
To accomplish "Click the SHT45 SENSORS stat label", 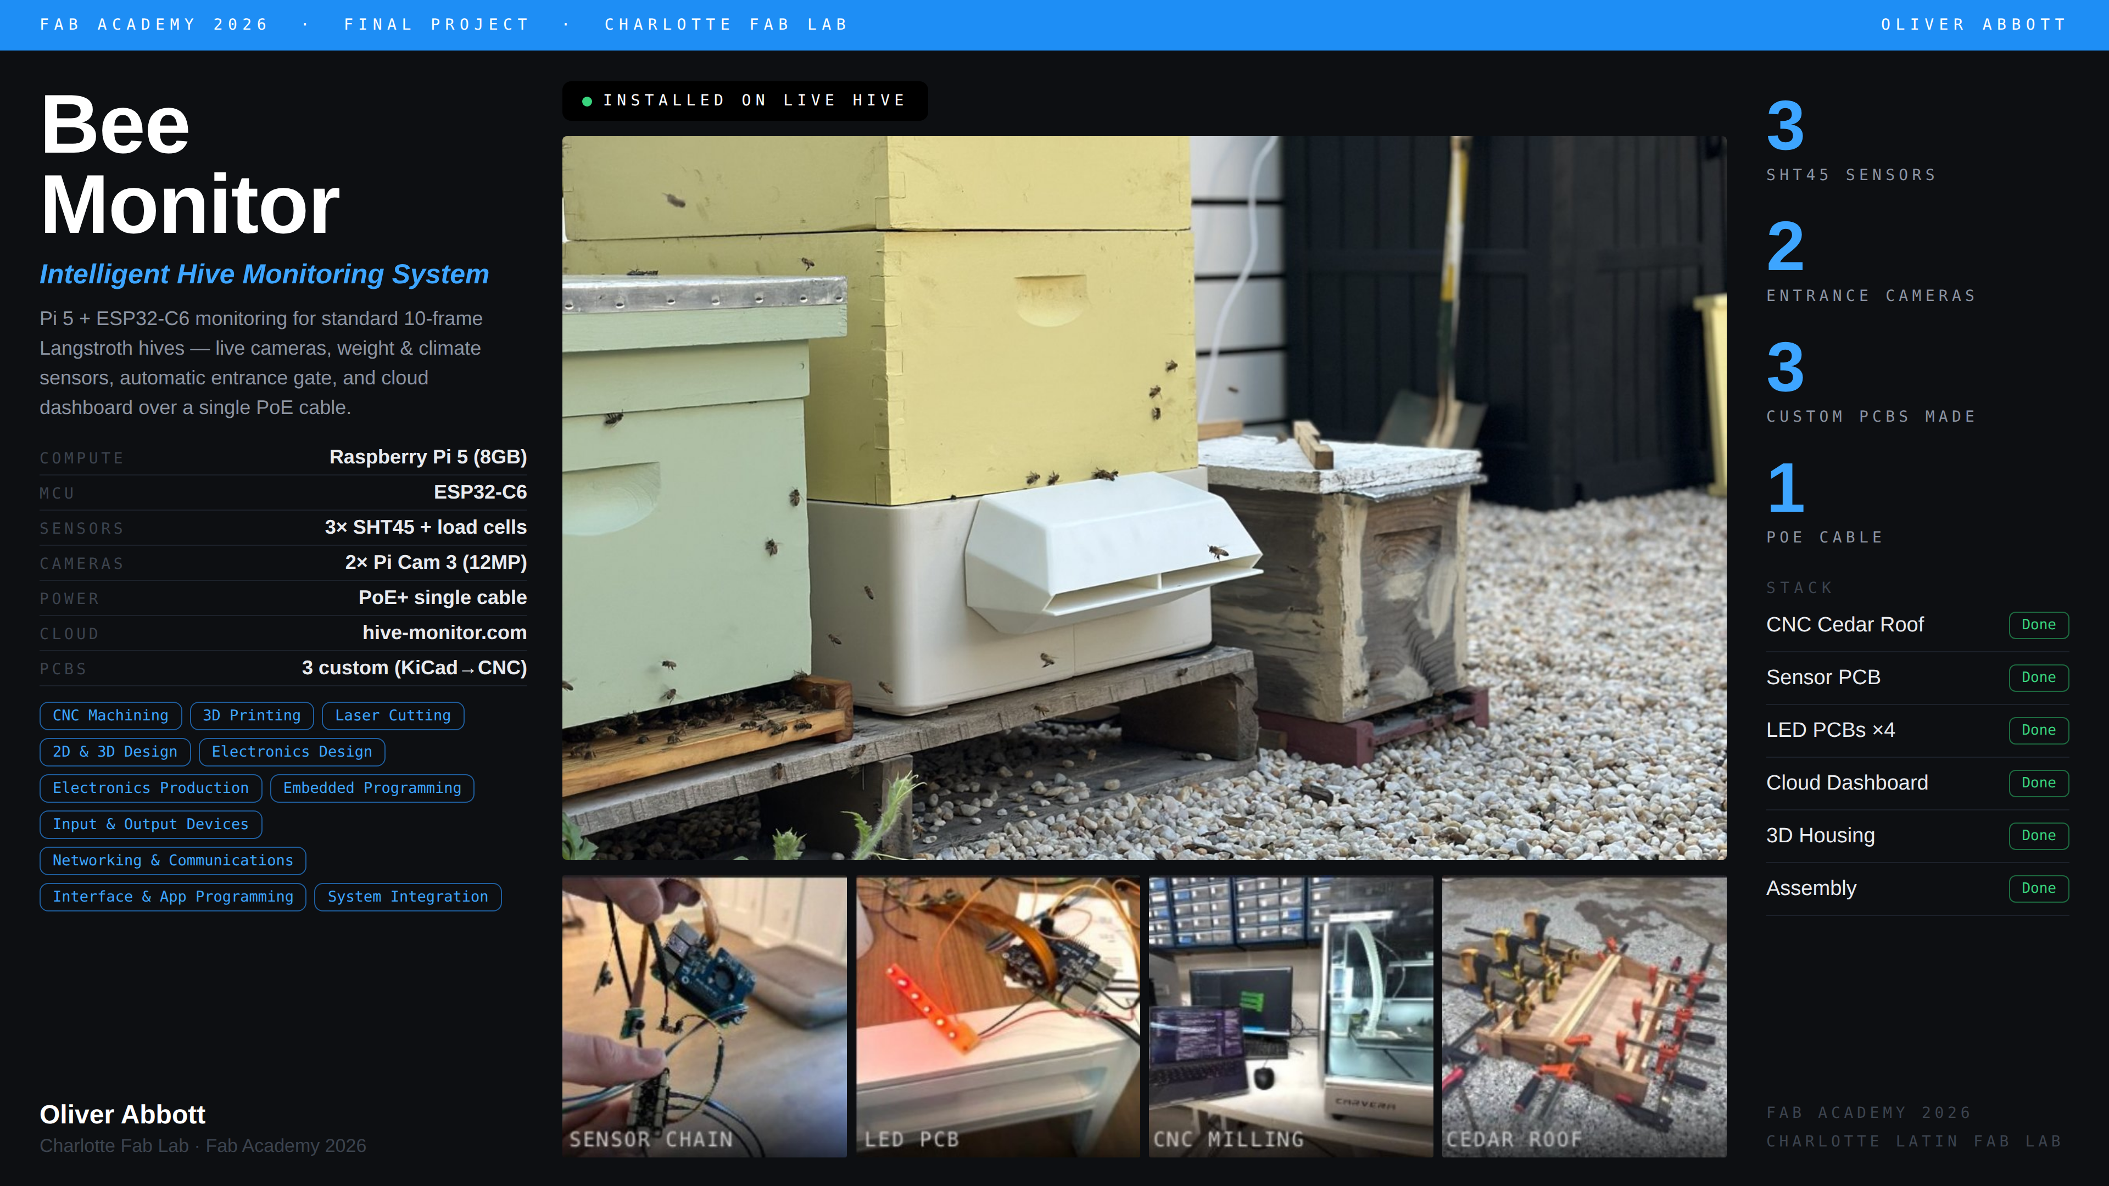I will point(1851,175).
